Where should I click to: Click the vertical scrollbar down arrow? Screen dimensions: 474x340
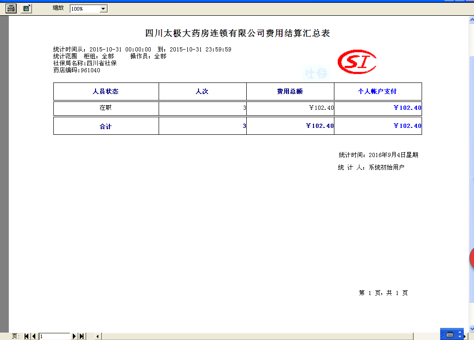click(x=471, y=328)
